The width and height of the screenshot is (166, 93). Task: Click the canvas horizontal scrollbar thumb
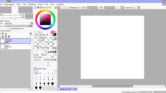point(112,86)
